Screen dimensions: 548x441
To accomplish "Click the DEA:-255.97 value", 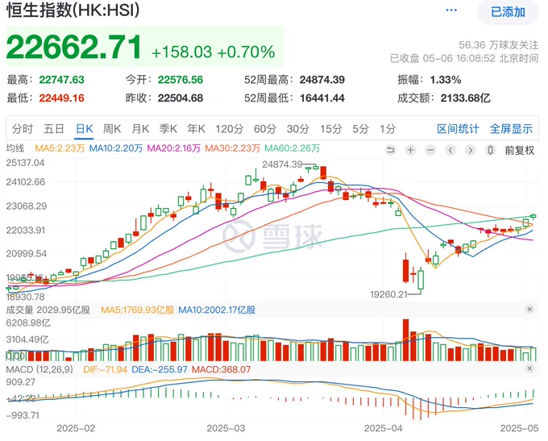I will [x=160, y=369].
